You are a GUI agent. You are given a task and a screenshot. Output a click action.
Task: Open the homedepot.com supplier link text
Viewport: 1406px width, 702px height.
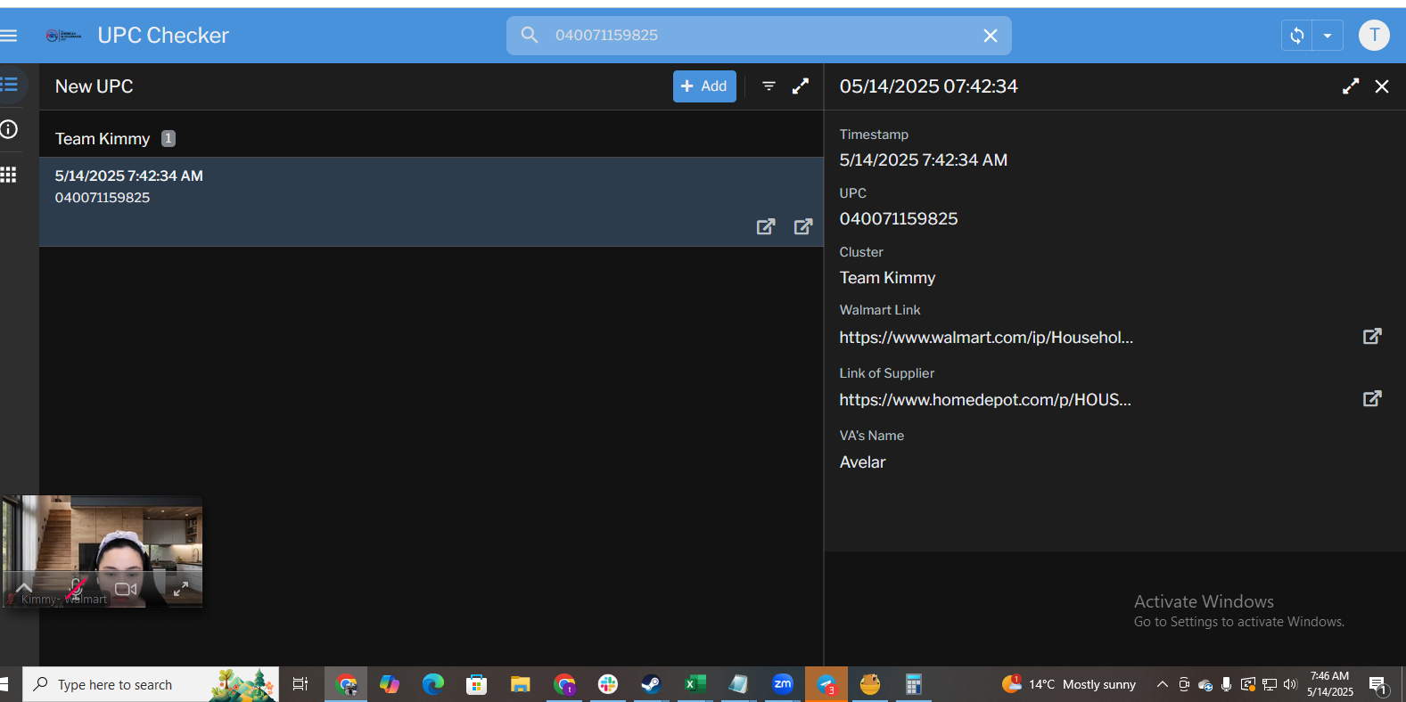pos(985,400)
